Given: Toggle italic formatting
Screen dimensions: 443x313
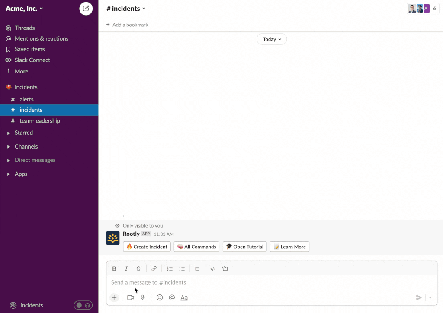Looking at the screenshot, I should 126,269.
